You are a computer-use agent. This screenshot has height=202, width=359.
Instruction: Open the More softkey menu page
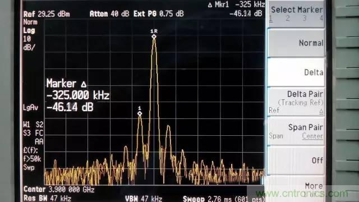(296, 189)
